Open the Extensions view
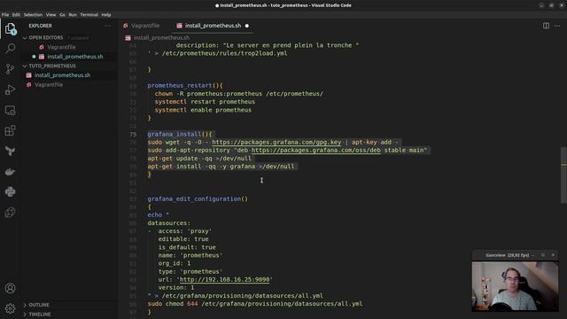567x319 pixels. pyautogui.click(x=10, y=130)
